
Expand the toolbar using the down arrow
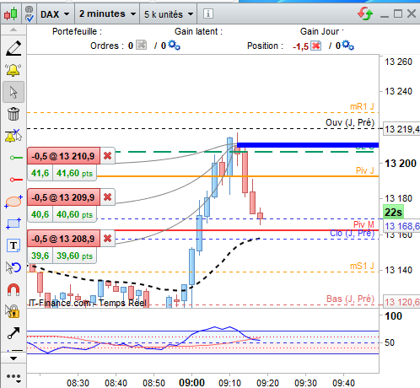[13, 358]
